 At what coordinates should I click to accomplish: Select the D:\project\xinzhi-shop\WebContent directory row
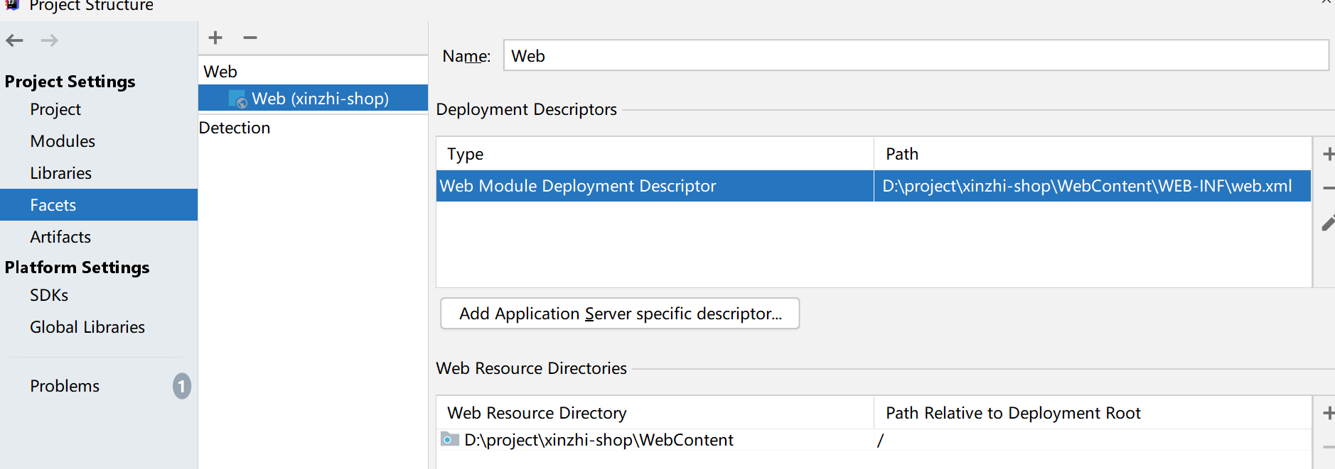[874, 440]
